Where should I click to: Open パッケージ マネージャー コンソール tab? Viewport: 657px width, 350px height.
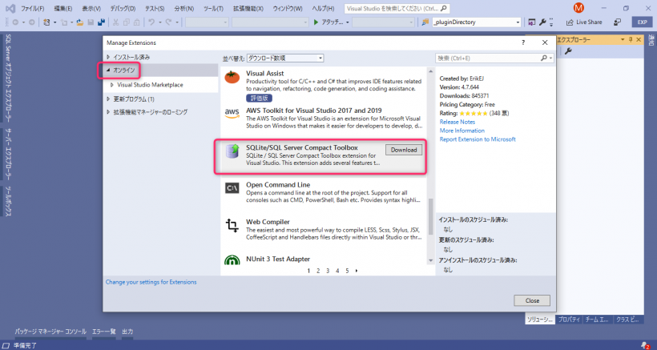click(x=50, y=332)
